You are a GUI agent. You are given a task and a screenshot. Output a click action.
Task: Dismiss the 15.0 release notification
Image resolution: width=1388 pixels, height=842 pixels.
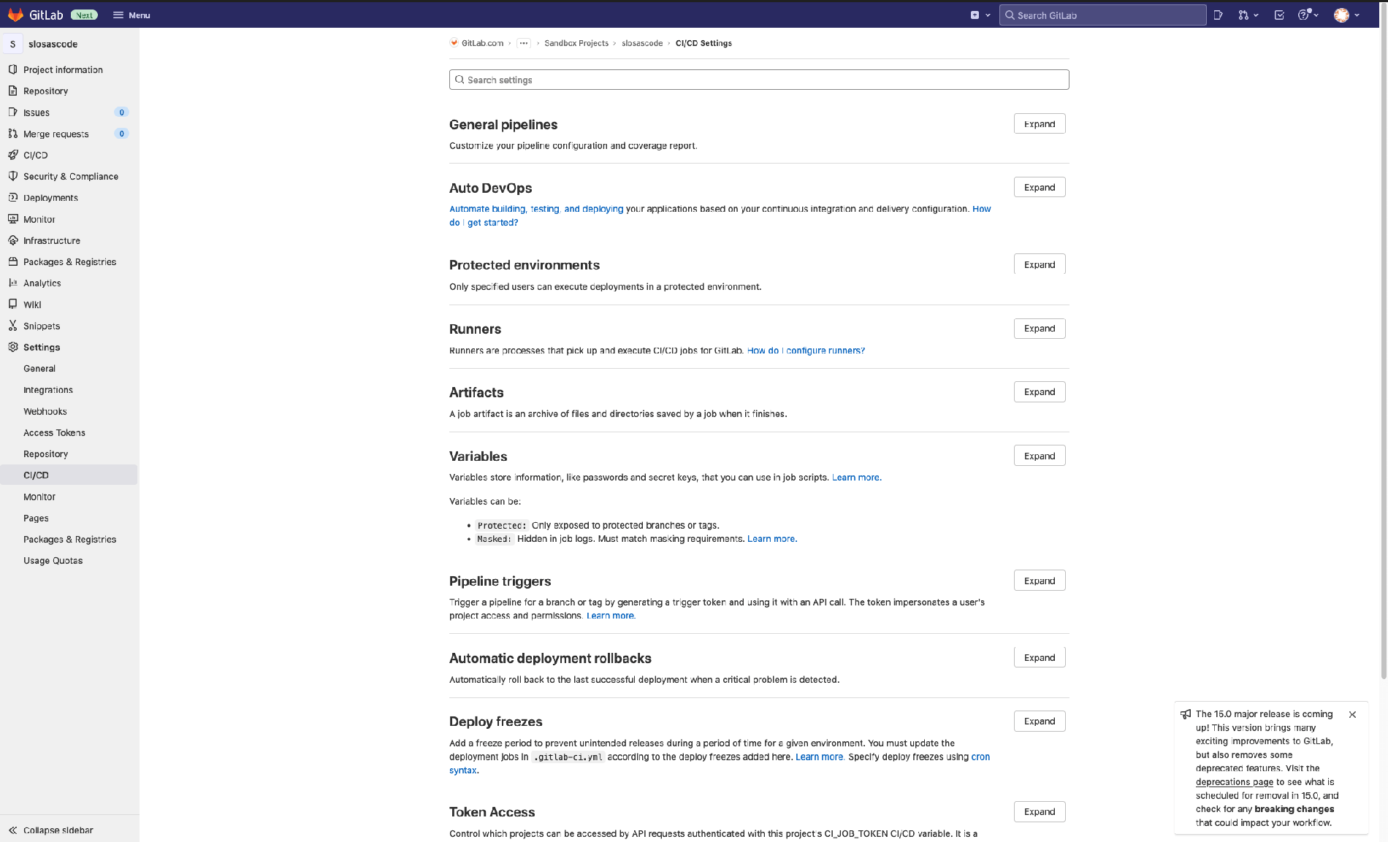click(1352, 714)
